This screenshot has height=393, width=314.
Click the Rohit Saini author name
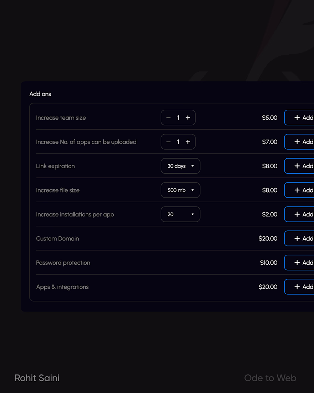[37, 378]
